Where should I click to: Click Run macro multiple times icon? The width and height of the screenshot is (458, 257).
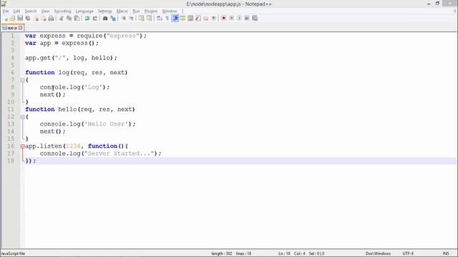[247, 19]
